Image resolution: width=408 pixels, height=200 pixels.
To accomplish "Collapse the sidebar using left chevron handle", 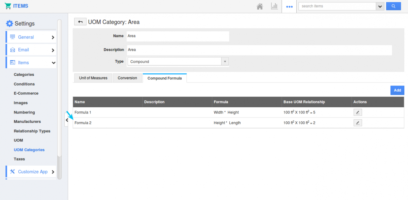I will click(x=67, y=120).
